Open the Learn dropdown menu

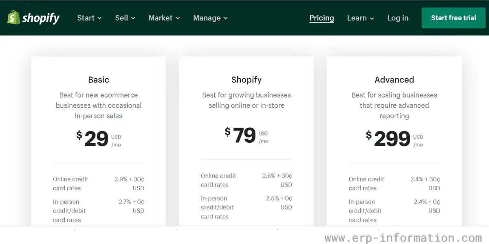(x=360, y=18)
